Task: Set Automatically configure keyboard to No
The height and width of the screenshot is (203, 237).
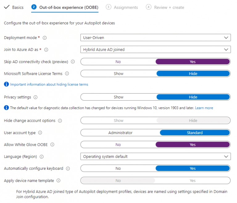Action: [x=118, y=168]
